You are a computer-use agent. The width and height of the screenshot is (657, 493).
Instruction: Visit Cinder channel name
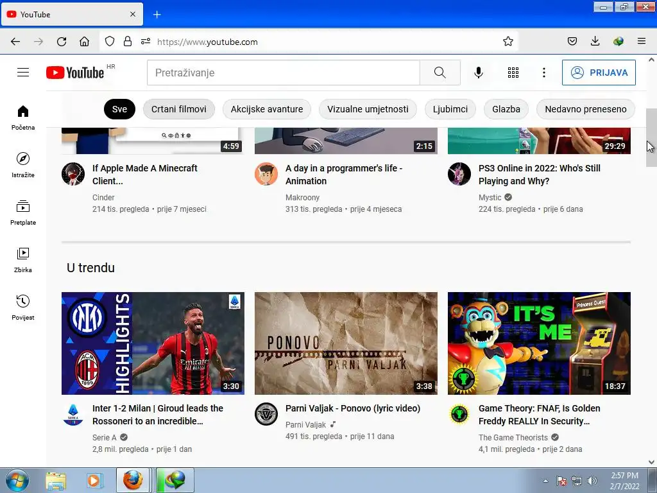pos(103,198)
